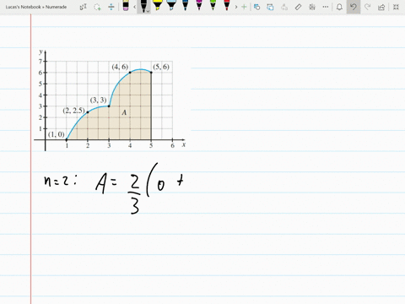Open black pen options dropdown arrow
405x304 pixels.
click(148, 11)
